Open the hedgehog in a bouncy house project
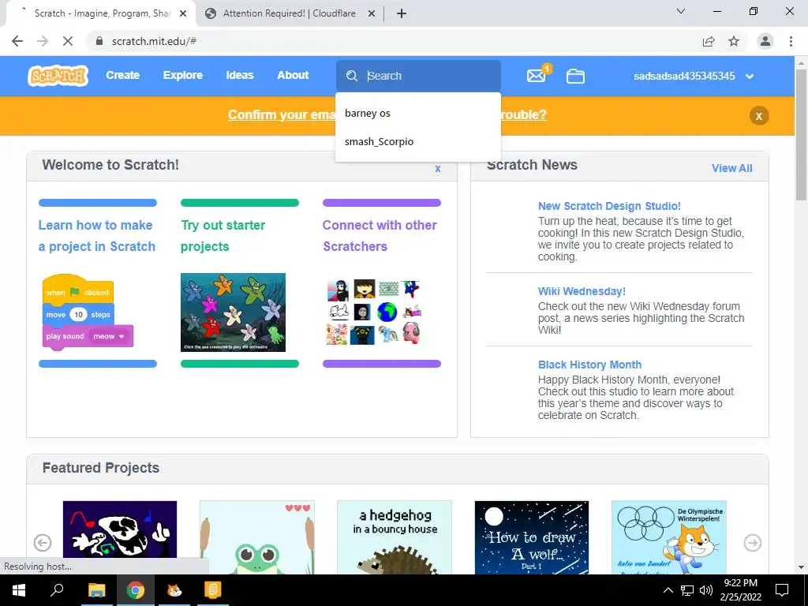This screenshot has height=606, width=808. [x=395, y=537]
